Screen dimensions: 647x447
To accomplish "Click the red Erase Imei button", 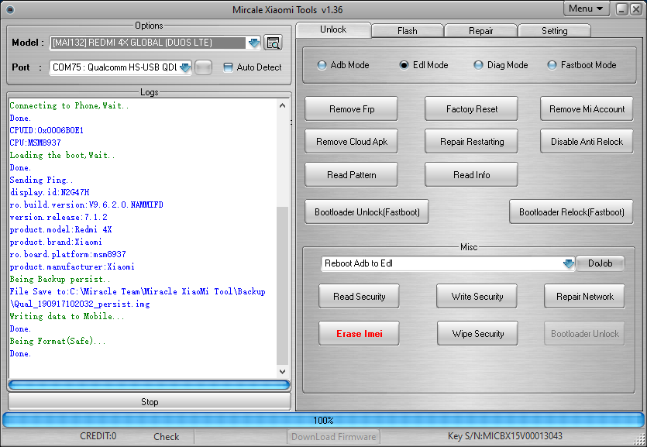I will [359, 334].
